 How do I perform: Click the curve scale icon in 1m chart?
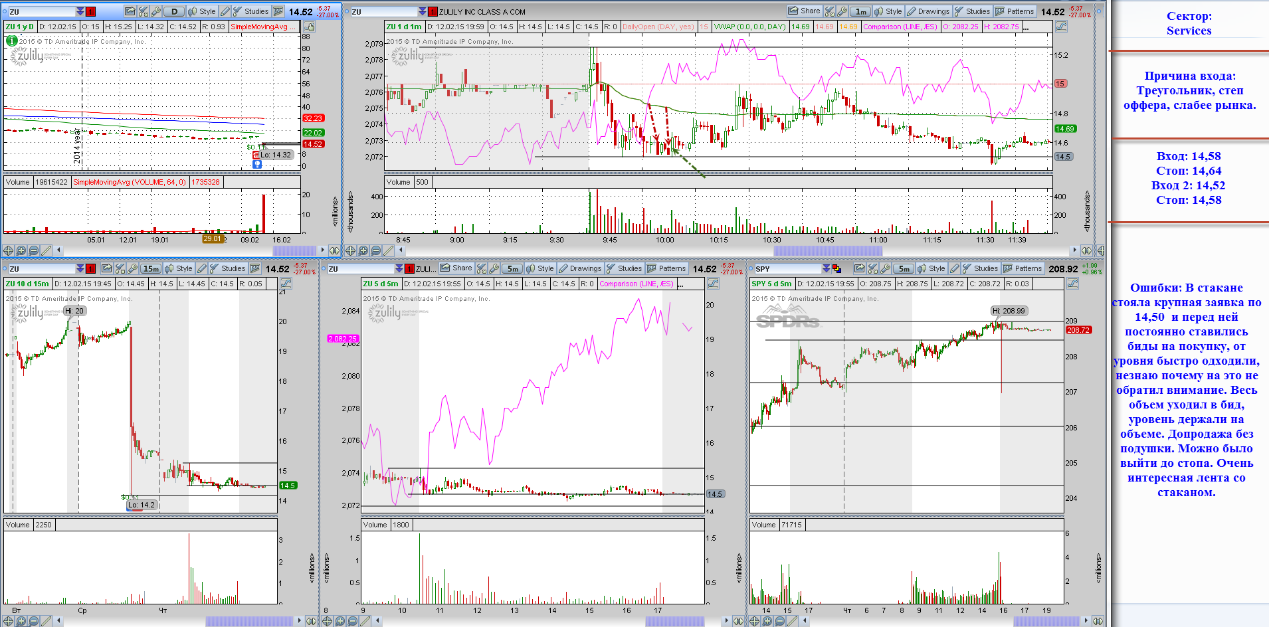click(x=1061, y=27)
